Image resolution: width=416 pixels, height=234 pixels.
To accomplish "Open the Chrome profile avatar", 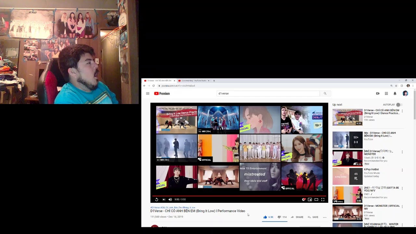I will (408, 86).
